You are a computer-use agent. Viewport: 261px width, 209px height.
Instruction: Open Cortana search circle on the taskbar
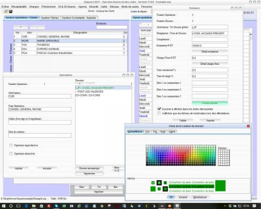11,206
